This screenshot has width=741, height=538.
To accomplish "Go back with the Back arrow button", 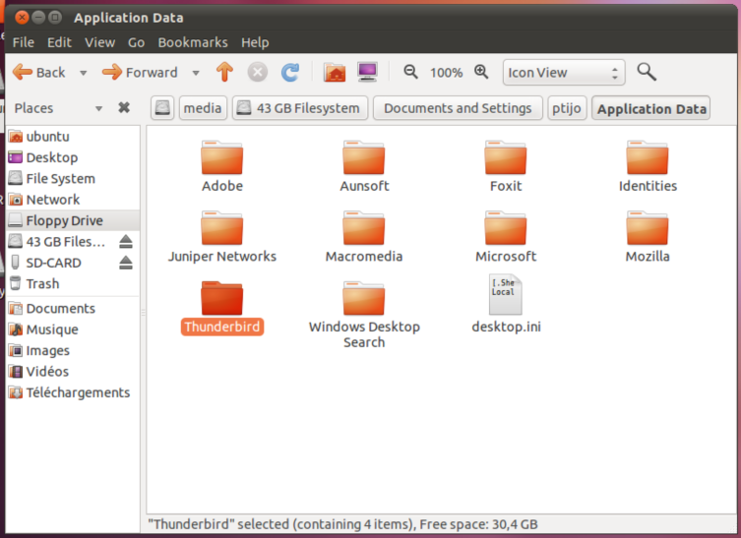I will tap(38, 72).
